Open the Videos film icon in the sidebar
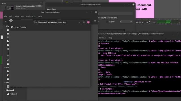 pyautogui.click(x=8, y=49)
